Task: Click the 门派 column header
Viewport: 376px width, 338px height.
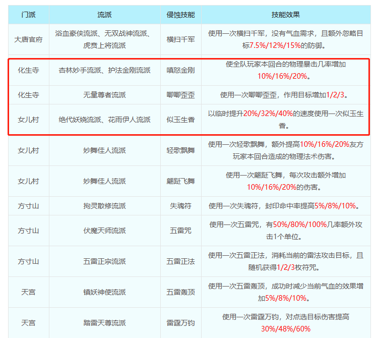Action: [x=29, y=15]
